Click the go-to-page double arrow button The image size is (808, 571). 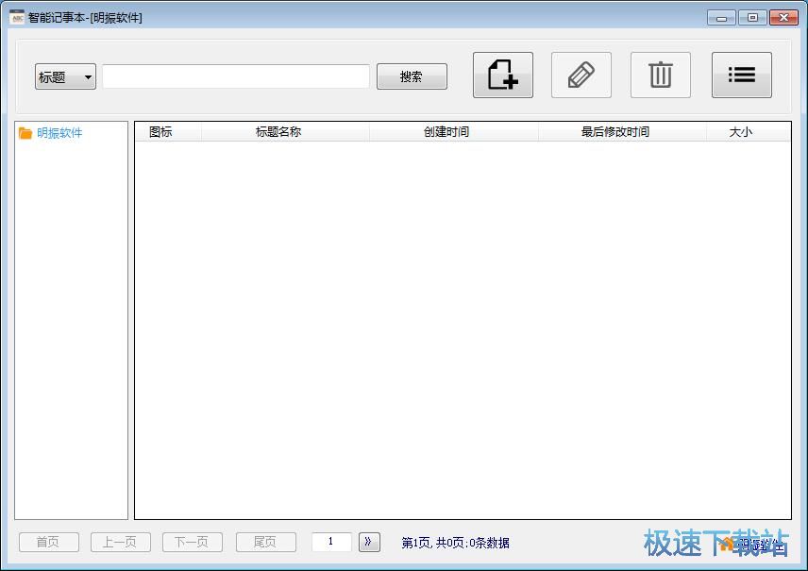pyautogui.click(x=369, y=542)
